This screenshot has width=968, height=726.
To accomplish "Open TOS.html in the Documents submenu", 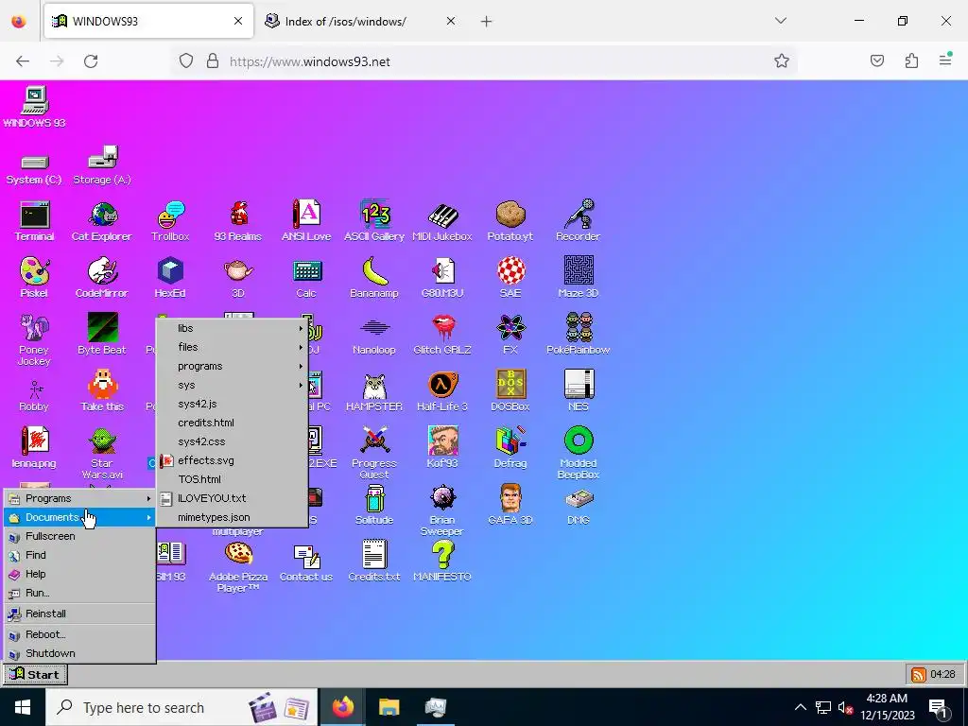I will tap(233, 479).
